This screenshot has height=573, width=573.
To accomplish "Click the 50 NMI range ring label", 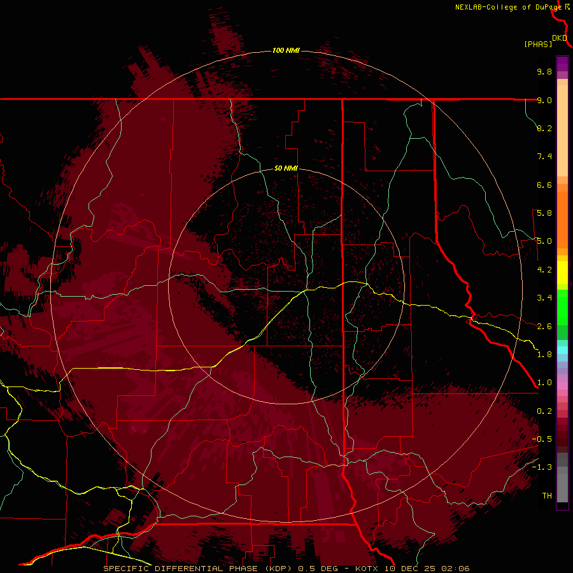I will point(286,169).
